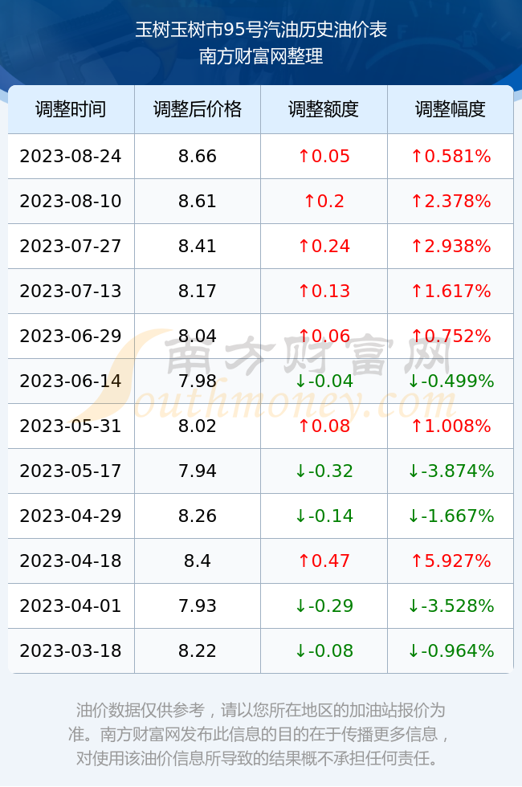This screenshot has height=787, width=522.
Task: Select the ↑1.008% percentage cell
Action: pyautogui.click(x=451, y=426)
